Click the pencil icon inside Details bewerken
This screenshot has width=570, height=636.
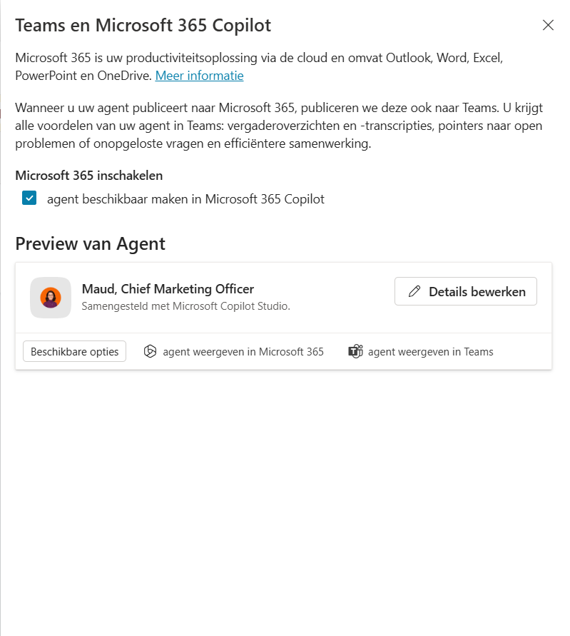point(415,291)
